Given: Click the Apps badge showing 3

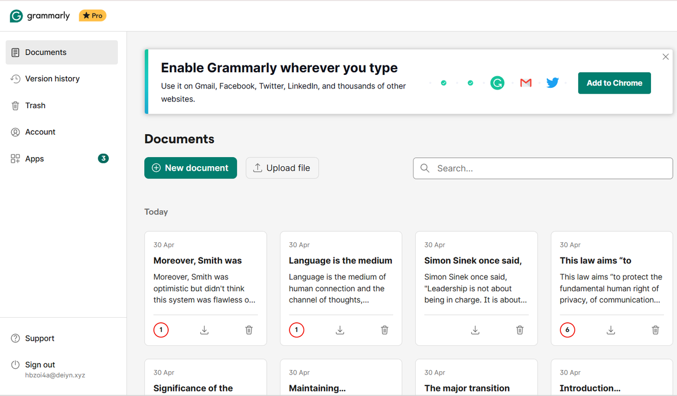Looking at the screenshot, I should click(x=103, y=159).
